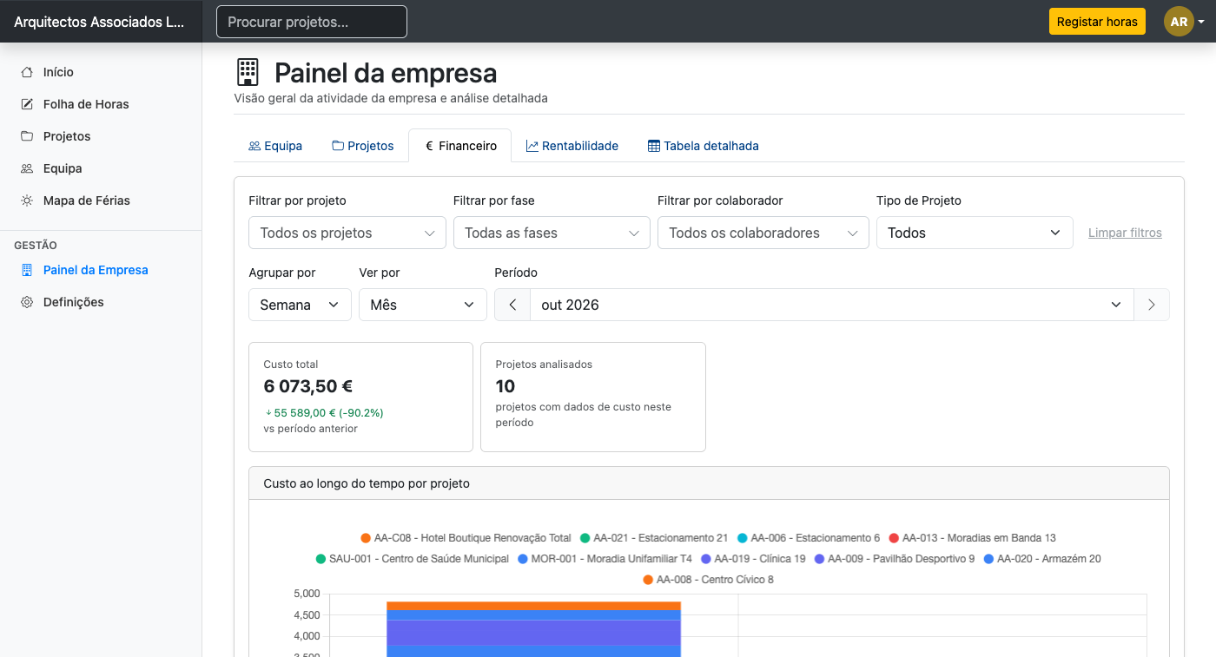Screen dimensions: 1216x657
Task: Toggle MOR-001 Moradia Unifamiliar legend entry
Action: tap(605, 559)
